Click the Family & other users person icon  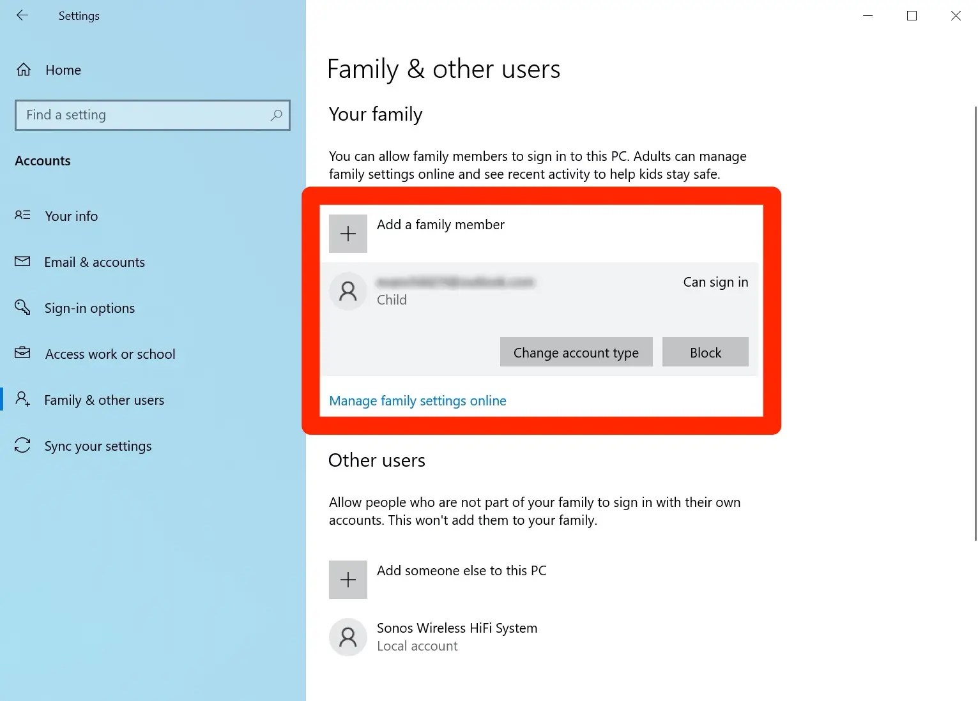tap(22, 399)
